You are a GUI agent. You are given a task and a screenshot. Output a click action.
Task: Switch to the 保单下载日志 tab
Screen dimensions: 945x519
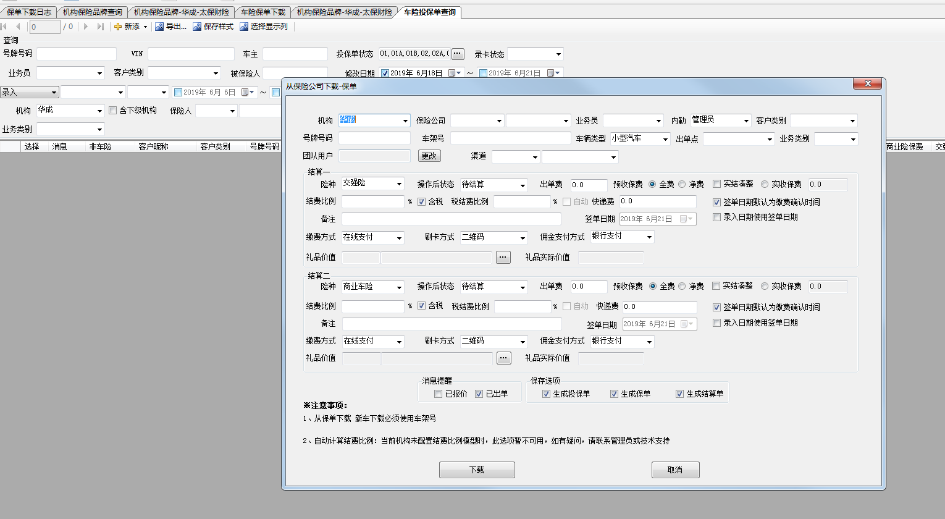tap(29, 12)
